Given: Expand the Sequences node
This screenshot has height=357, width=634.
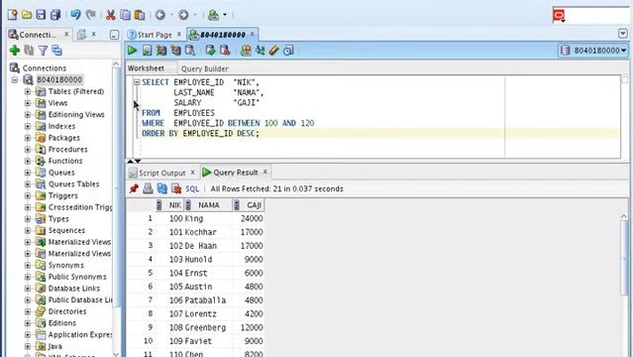Looking at the screenshot, I should point(28,230).
